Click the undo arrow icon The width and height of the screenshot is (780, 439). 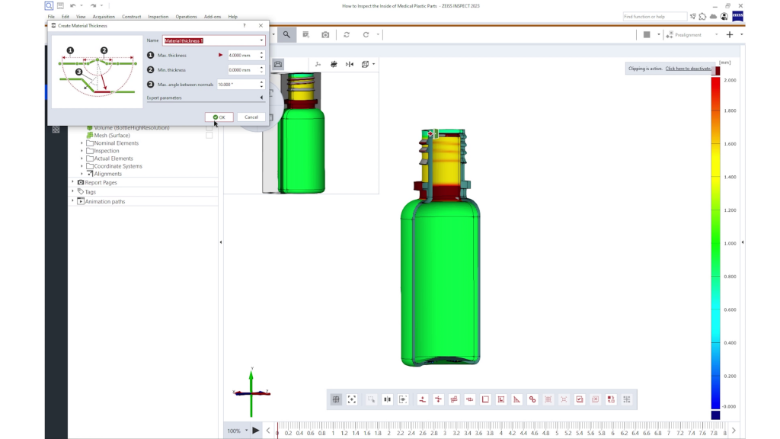(73, 6)
